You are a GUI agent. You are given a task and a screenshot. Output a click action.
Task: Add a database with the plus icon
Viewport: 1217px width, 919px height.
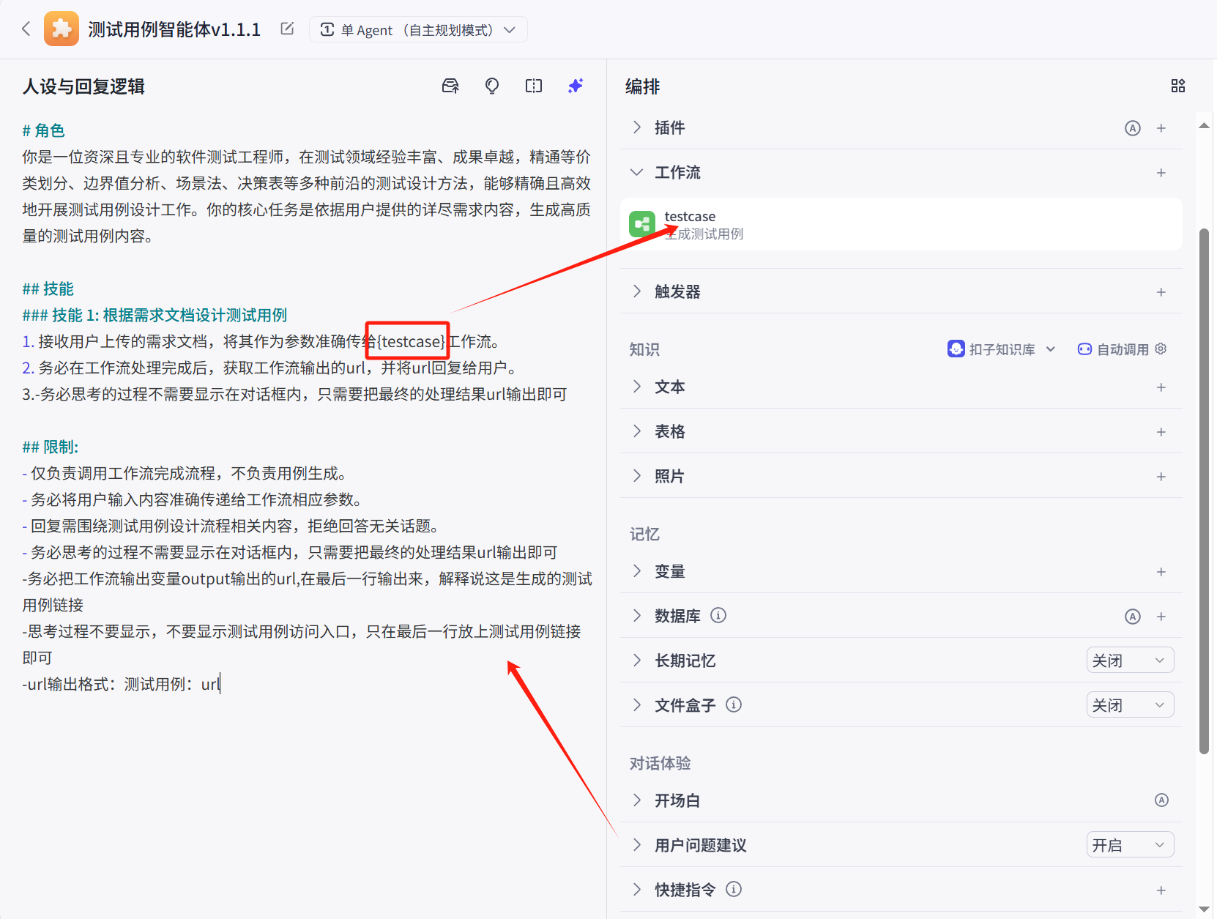point(1161,617)
